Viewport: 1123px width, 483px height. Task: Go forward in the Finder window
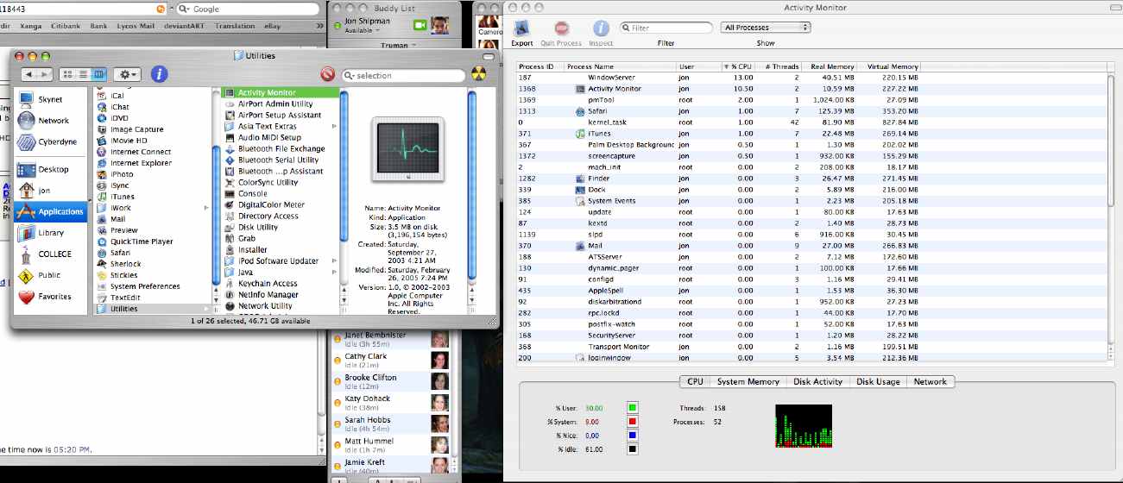[x=44, y=75]
